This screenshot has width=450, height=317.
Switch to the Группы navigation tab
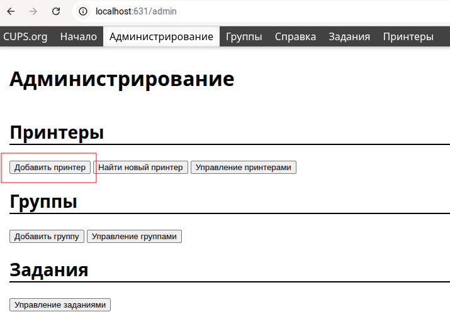click(244, 36)
